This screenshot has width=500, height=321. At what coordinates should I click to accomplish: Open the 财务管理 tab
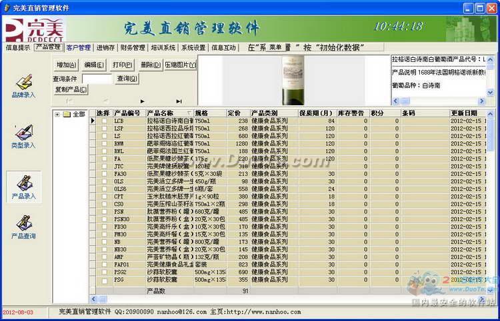tap(133, 48)
